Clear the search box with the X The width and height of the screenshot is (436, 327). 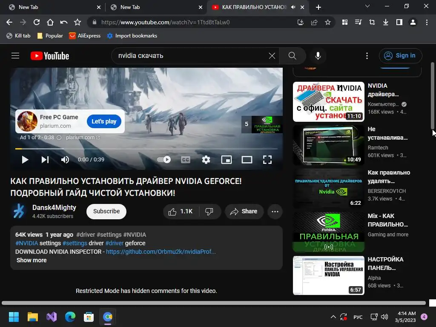(272, 56)
